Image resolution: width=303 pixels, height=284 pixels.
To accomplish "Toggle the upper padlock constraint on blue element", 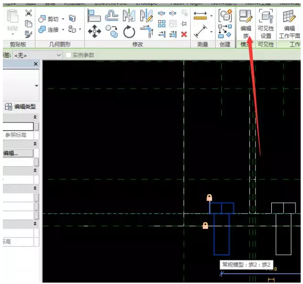I will point(209,198).
